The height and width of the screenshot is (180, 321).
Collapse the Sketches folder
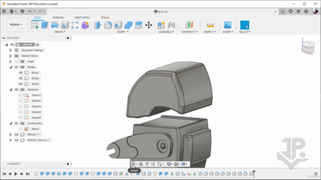point(11,89)
